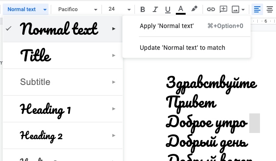Expand the Subtitle submenu arrow
Viewport: 276px width, 161px height.
click(114, 82)
